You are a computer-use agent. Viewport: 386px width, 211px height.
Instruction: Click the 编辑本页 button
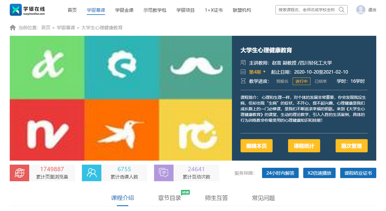(x=257, y=146)
